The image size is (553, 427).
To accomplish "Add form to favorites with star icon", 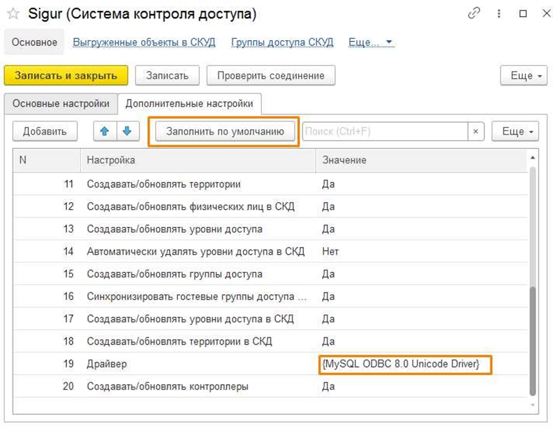I will coord(13,14).
